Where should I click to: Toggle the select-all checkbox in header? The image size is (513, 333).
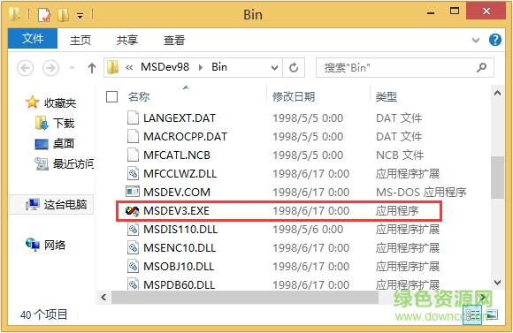point(112,97)
